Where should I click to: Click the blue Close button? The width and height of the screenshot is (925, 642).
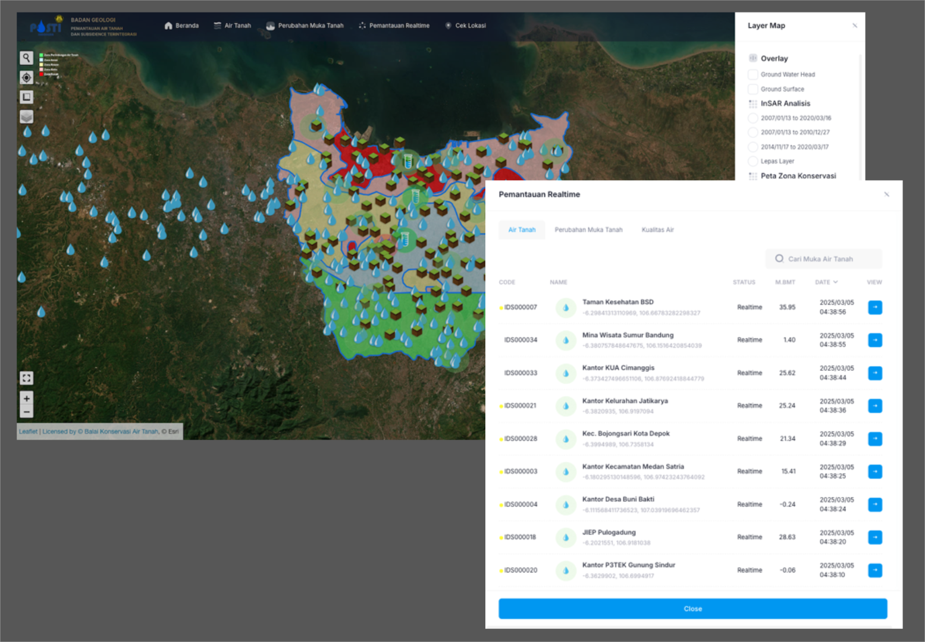coord(692,609)
